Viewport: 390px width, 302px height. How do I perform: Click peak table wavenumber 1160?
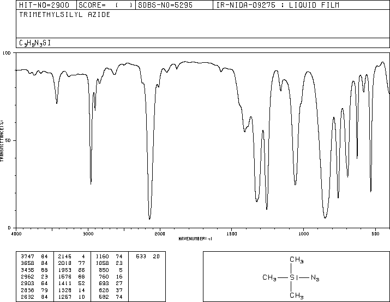click(x=102, y=257)
